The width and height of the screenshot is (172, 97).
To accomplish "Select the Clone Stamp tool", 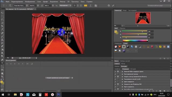I will 2,40.
